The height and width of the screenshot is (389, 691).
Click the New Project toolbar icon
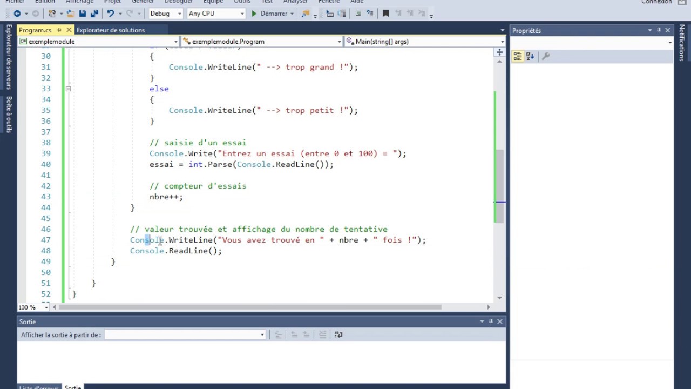52,14
